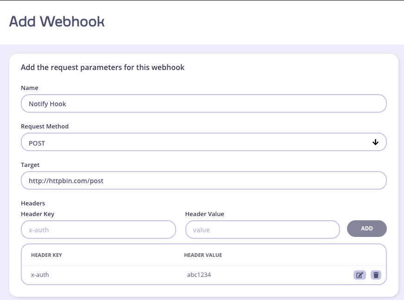Click the Name label above the first field
Image resolution: width=404 pixels, height=300 pixels.
click(x=30, y=88)
